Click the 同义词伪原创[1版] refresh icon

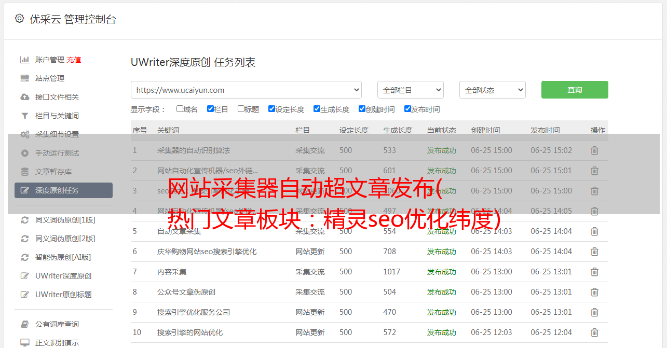tap(24, 220)
